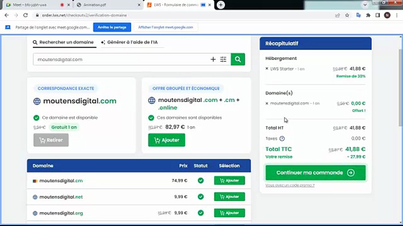Click the Récapitulatif panel header
Screen dimensions: 403x226
coord(315,43)
